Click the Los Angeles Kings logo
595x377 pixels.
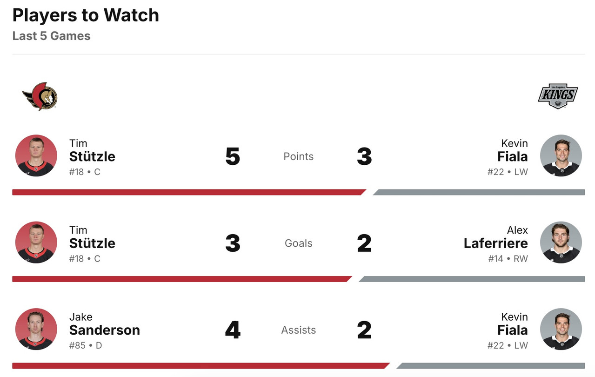[558, 96]
